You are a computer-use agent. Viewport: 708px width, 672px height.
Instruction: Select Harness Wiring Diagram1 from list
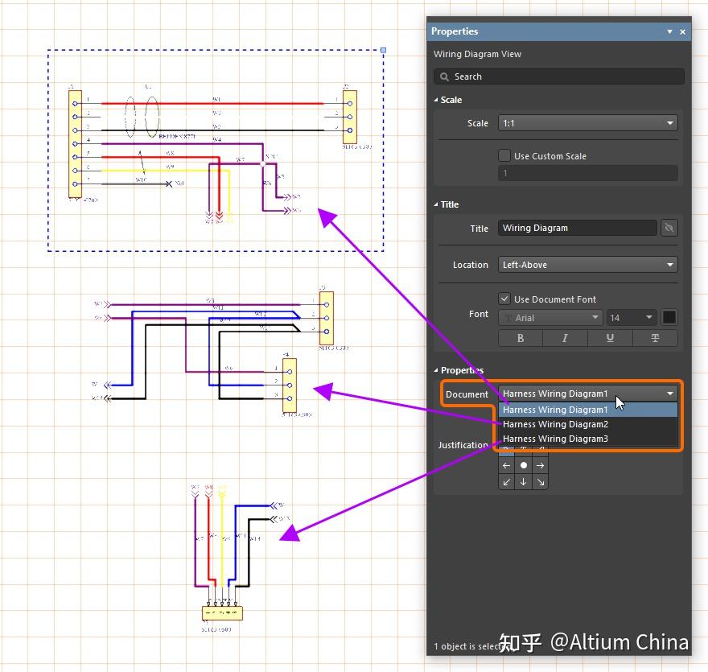tap(587, 410)
